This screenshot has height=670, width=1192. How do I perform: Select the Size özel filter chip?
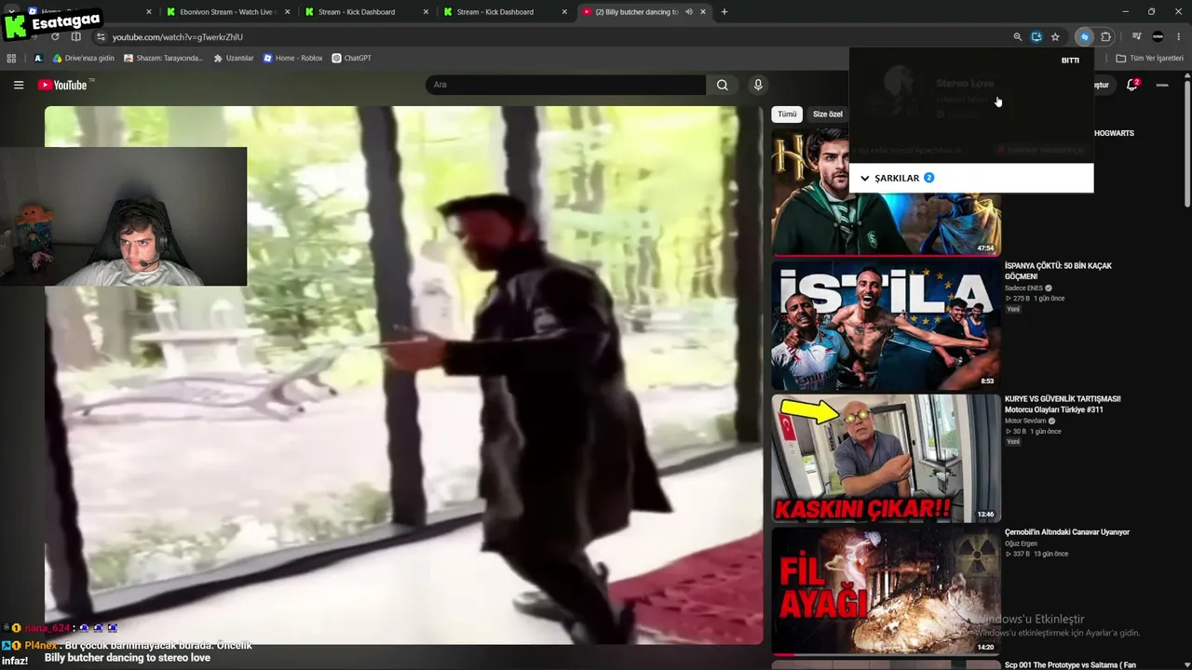coord(827,114)
